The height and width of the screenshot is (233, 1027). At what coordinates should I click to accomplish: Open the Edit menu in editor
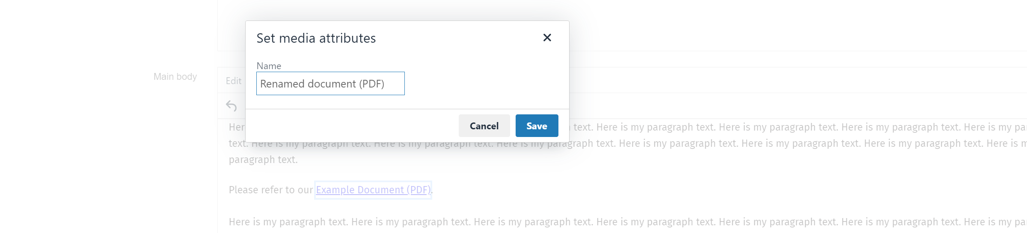(x=234, y=81)
